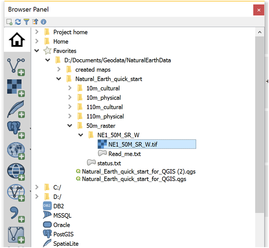Screen dimensions: 269x248
Task: Expand the 10m_cultural folder
Action: coord(70,88)
